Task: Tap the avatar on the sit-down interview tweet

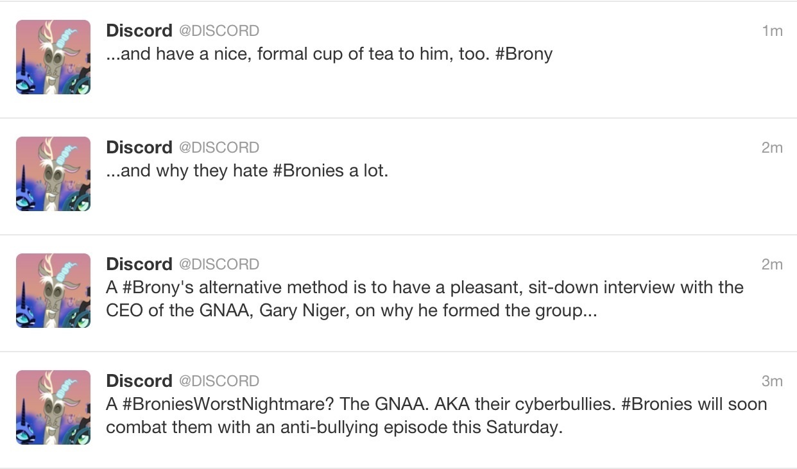Action: tap(53, 291)
